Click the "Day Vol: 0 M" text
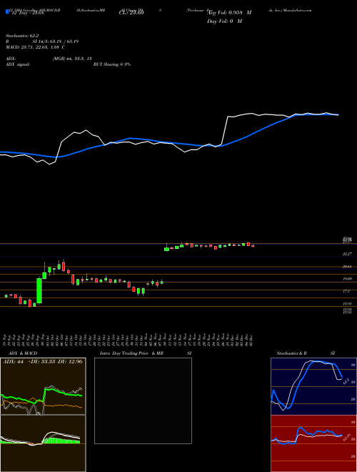This screenshot has height=472, width=357. pos(225,21)
